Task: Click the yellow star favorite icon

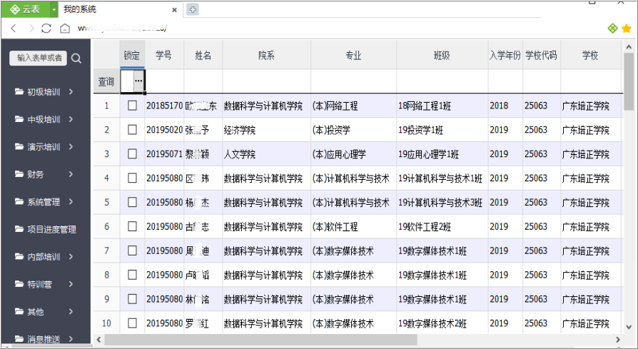Action: point(627,29)
